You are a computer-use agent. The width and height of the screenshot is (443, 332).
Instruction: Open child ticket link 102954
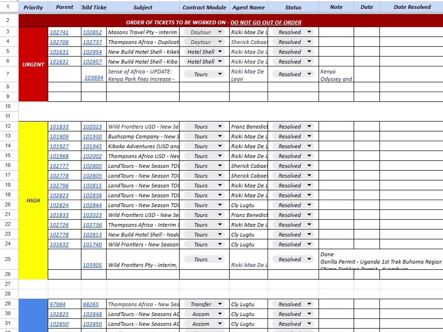tap(92, 52)
